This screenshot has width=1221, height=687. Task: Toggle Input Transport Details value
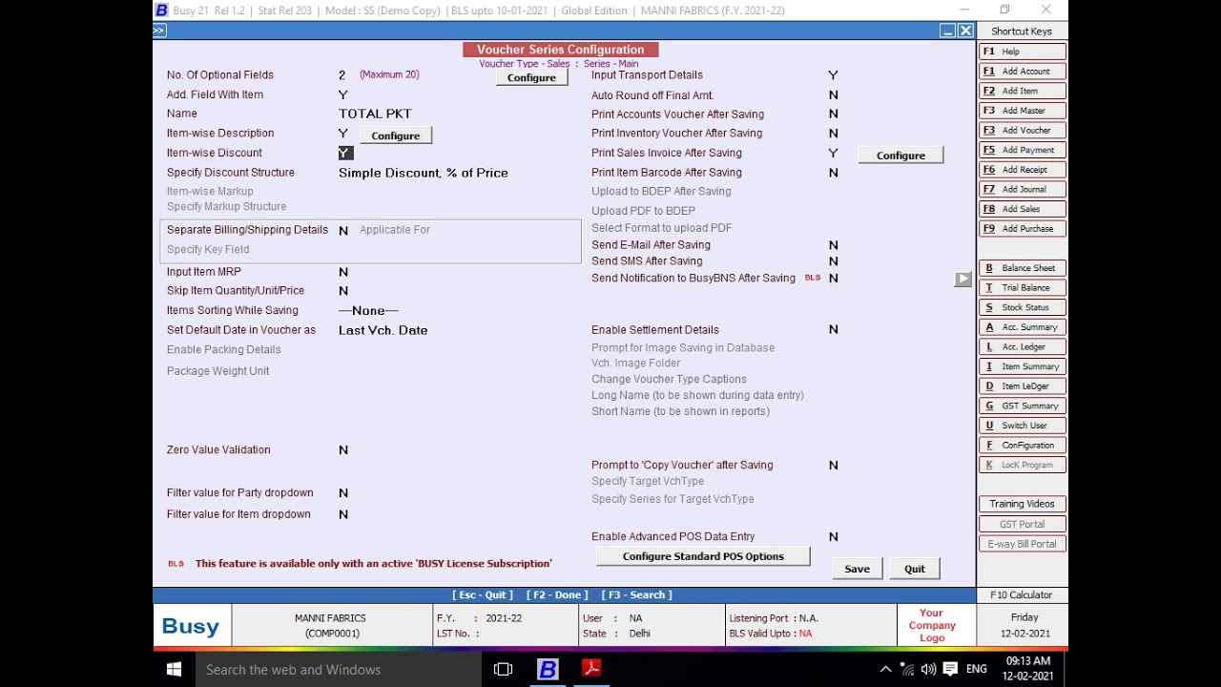pos(833,75)
